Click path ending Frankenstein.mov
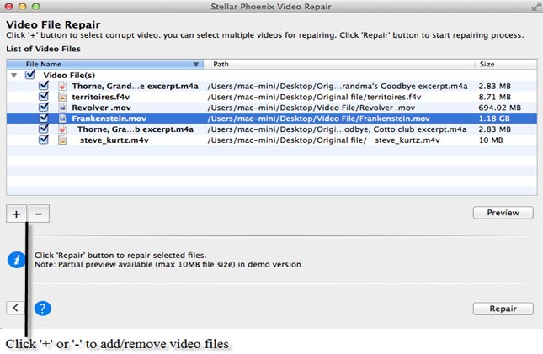The width and height of the screenshot is (543, 354). (318, 119)
